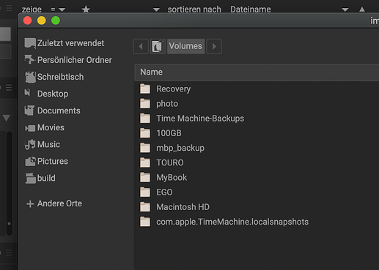The height and width of the screenshot is (270, 379).
Task: Click the star rating filter in background window
Action: tap(86, 10)
